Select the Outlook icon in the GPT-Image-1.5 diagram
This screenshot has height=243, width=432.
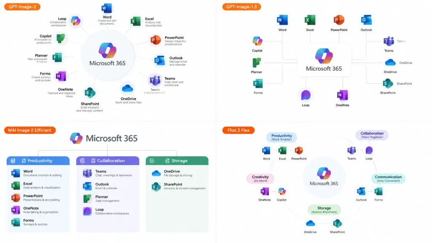(366, 20)
